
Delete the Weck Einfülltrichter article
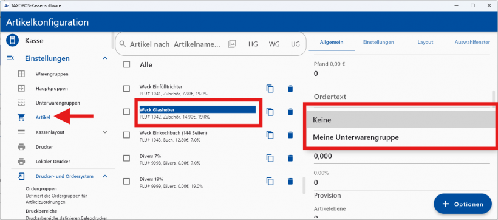(290, 89)
